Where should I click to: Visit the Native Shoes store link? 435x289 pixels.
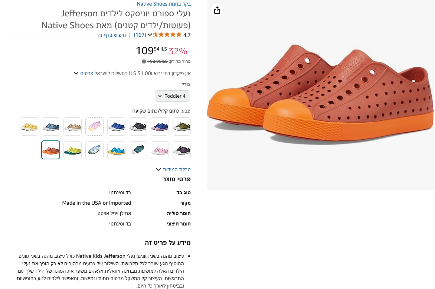(x=163, y=4)
